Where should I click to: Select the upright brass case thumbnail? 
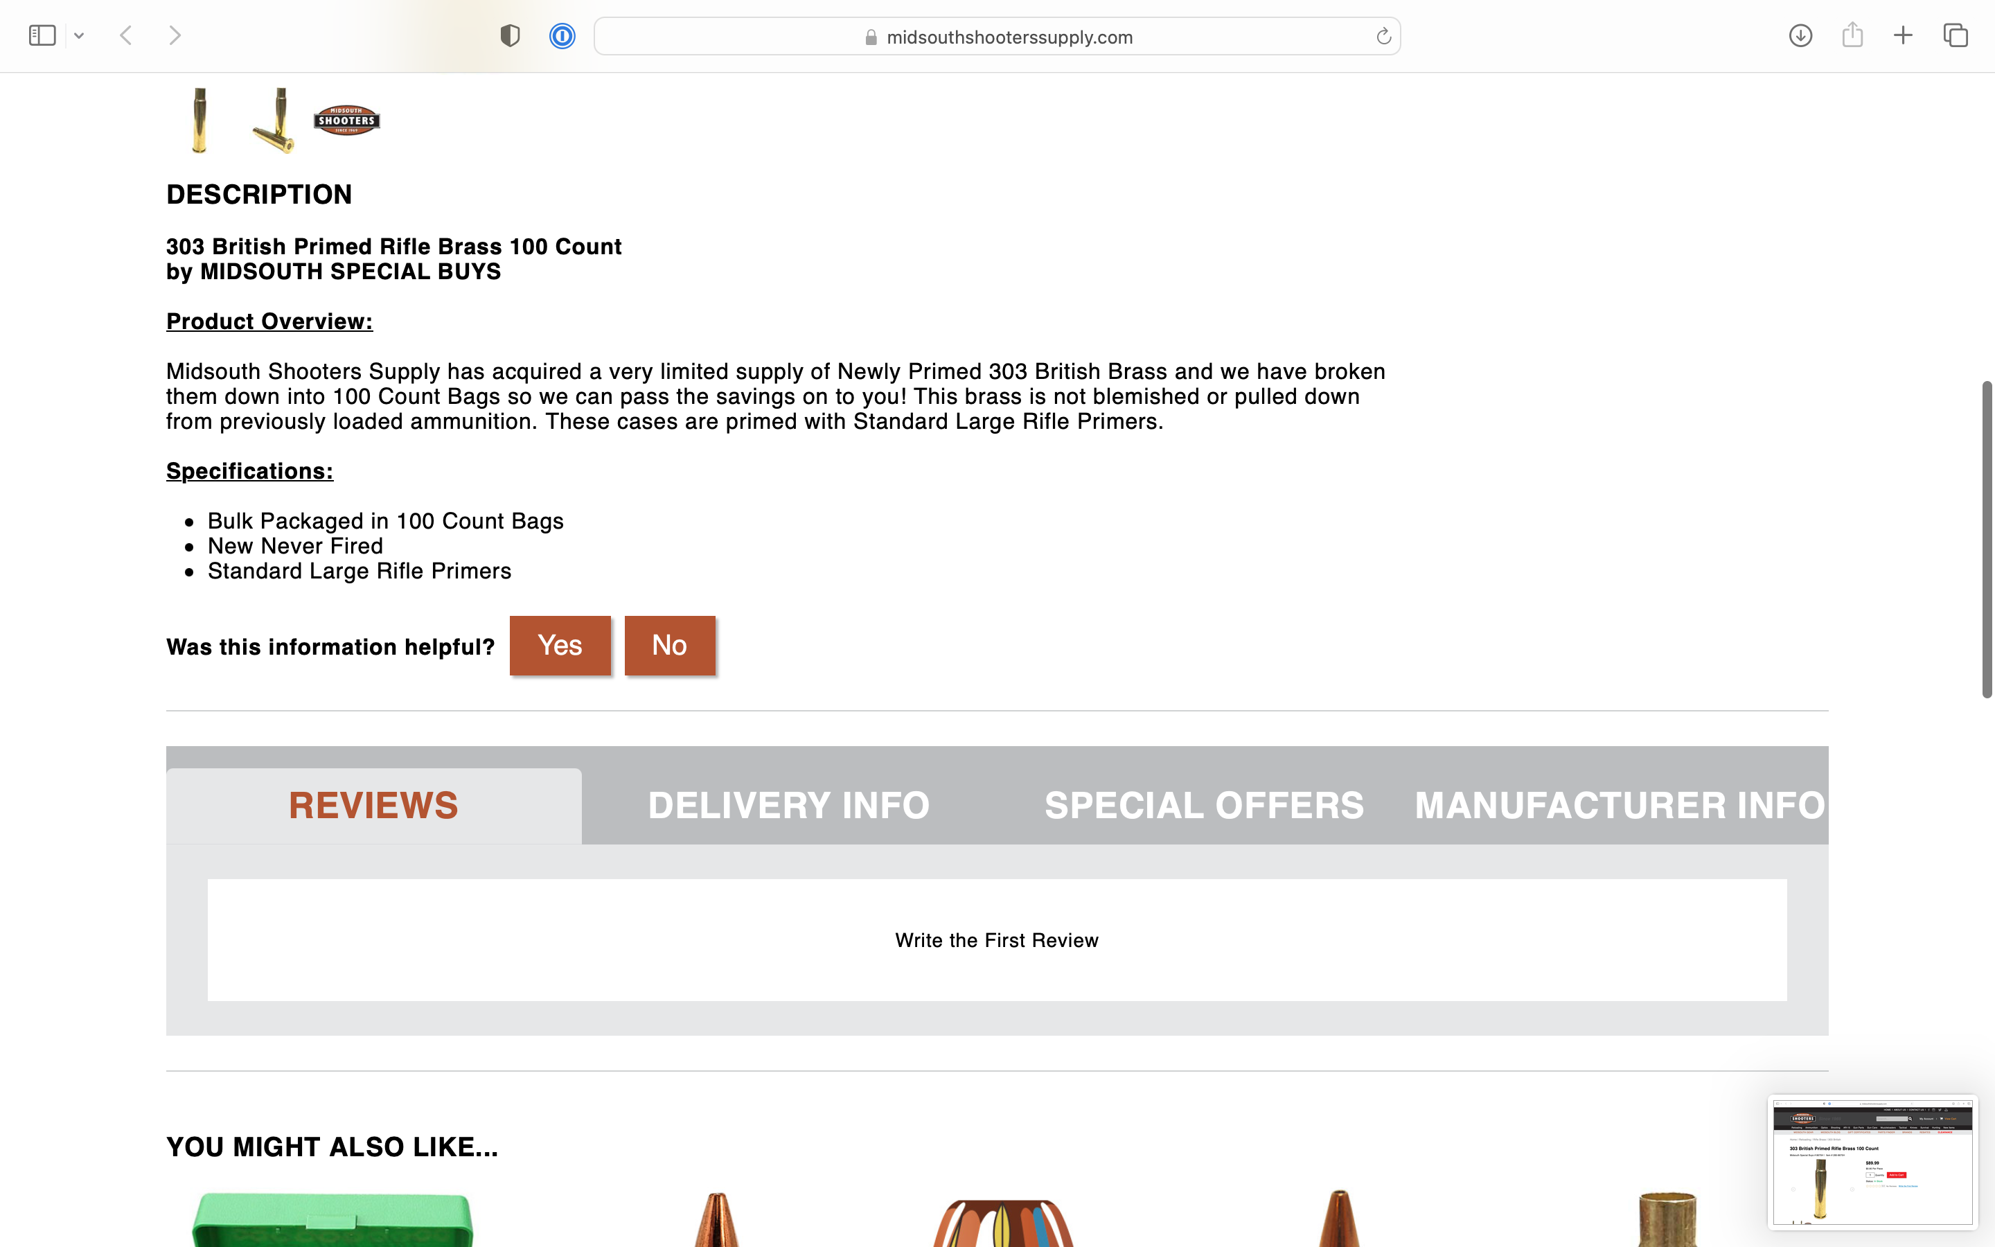pyautogui.click(x=199, y=121)
